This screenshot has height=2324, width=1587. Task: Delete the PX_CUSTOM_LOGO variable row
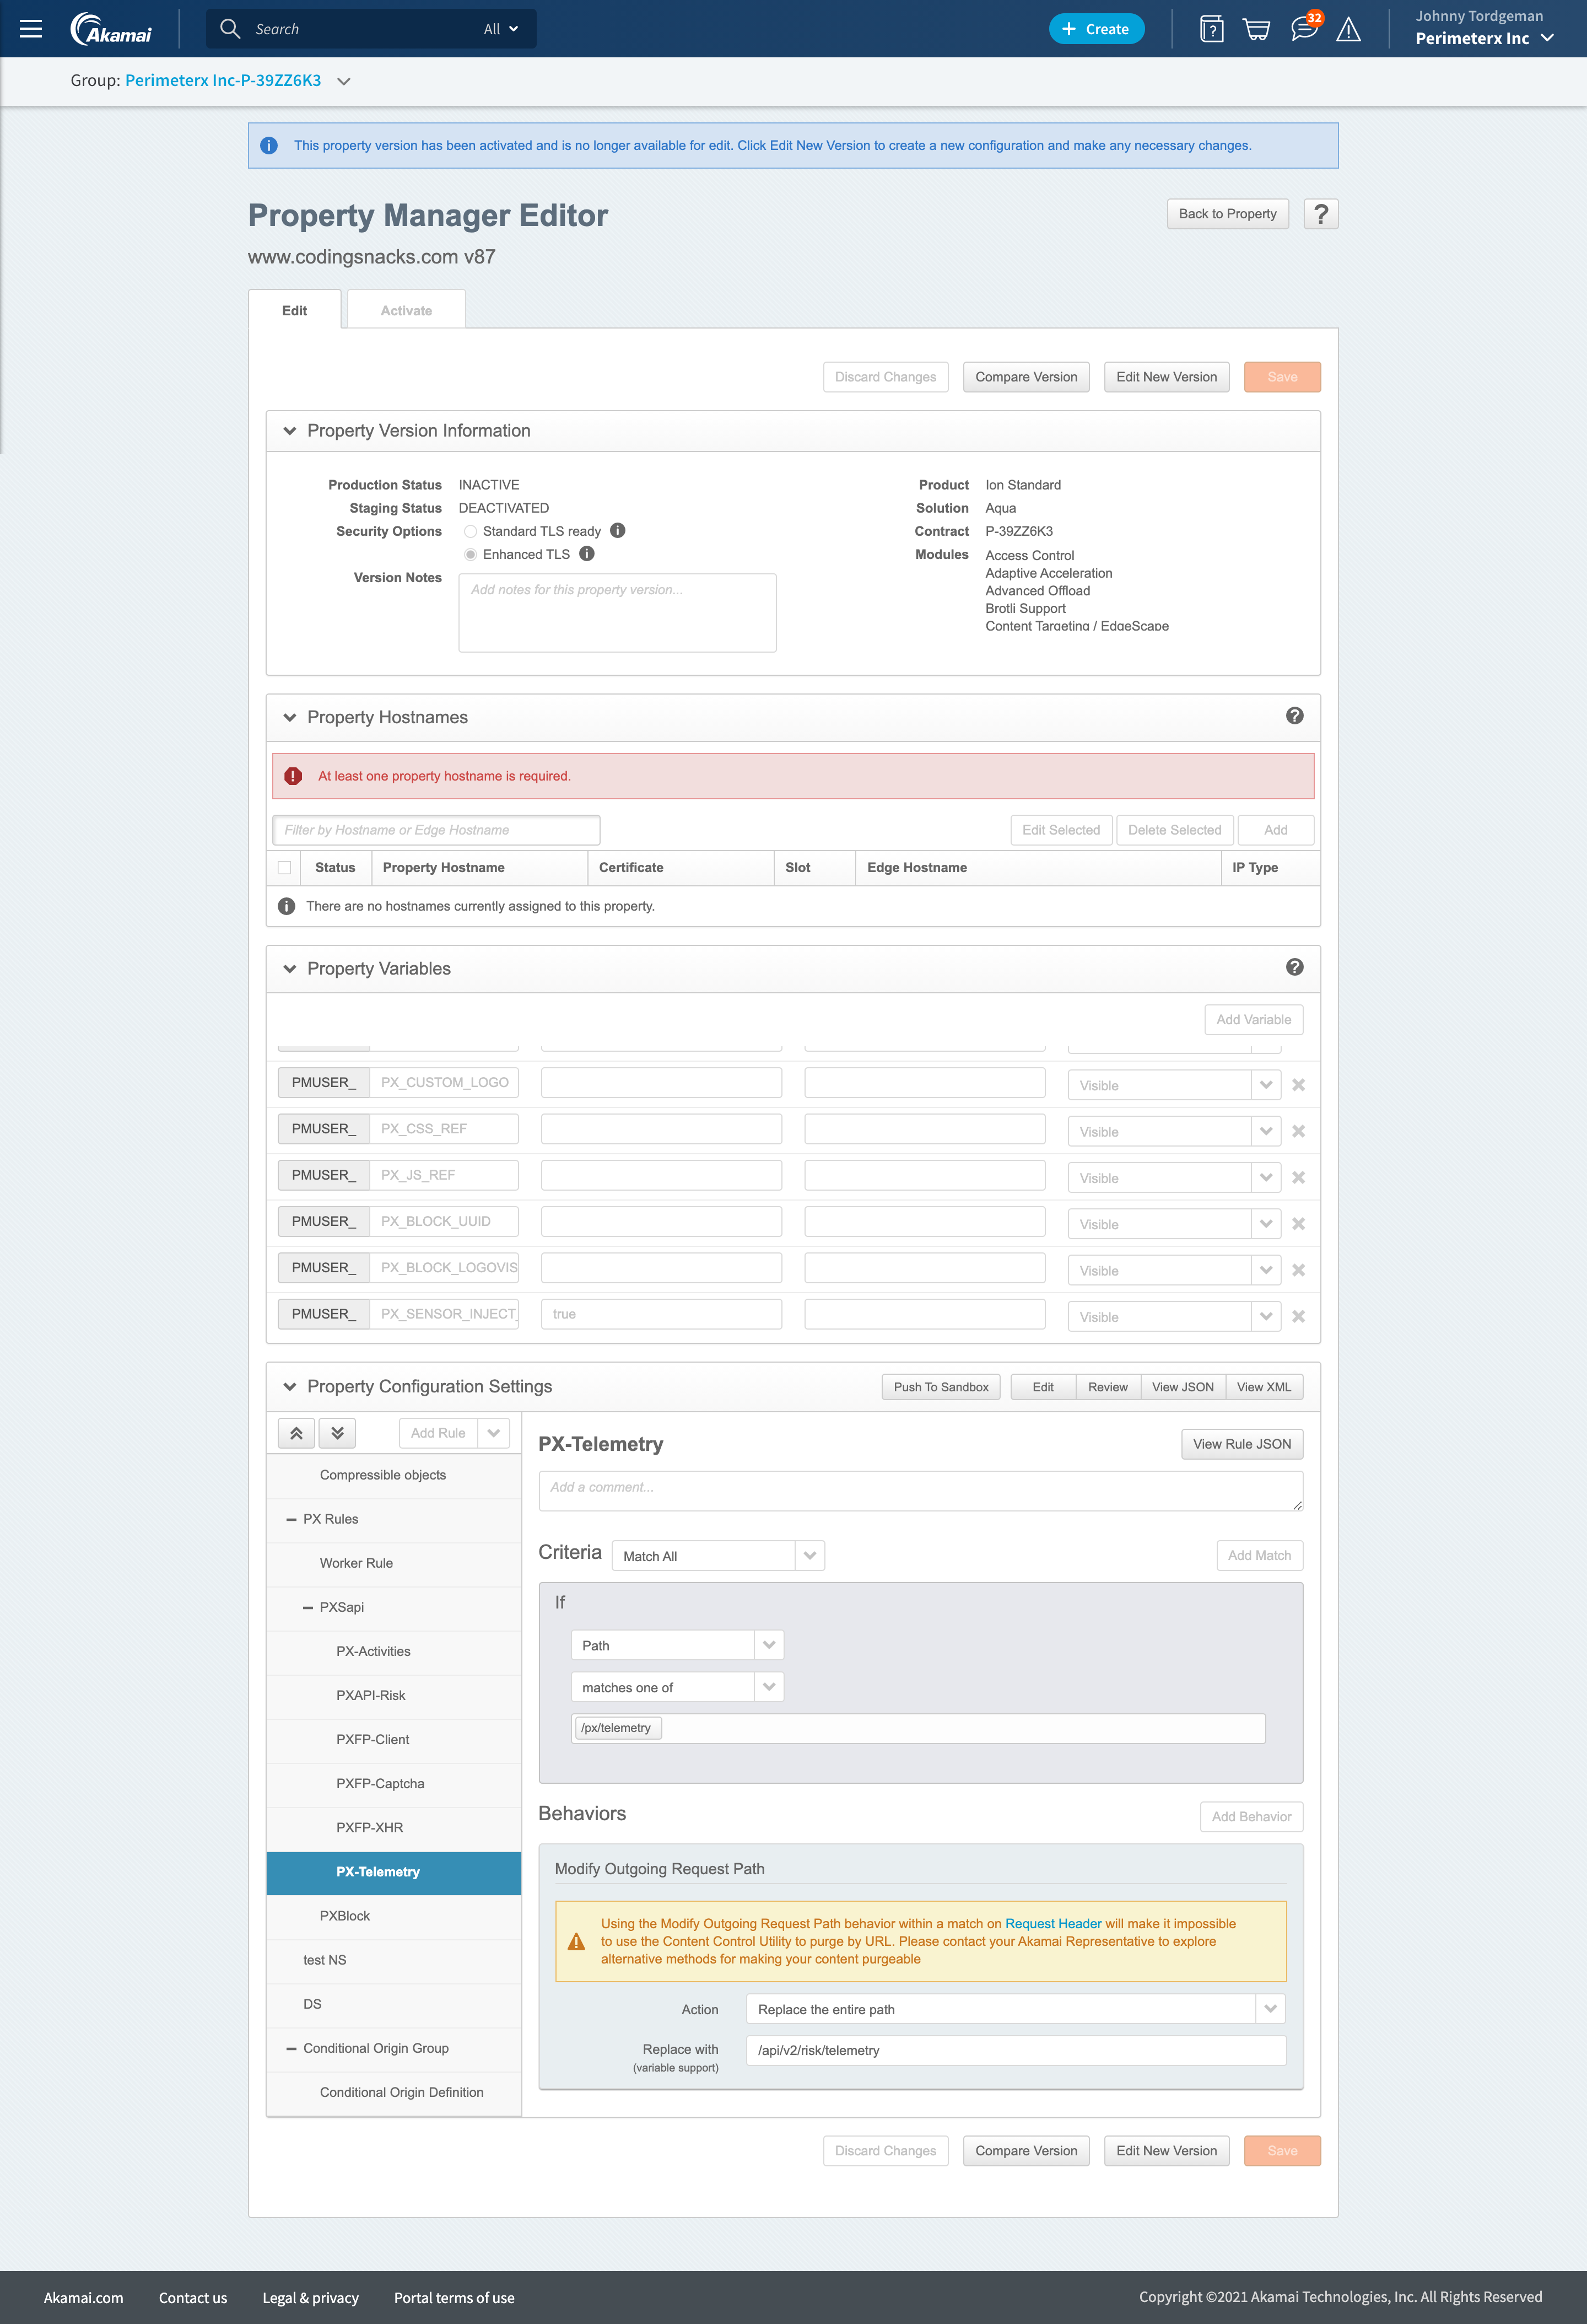pyautogui.click(x=1298, y=1085)
